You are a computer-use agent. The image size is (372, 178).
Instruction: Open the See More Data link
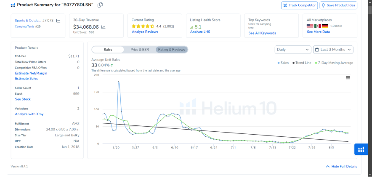click(x=318, y=32)
